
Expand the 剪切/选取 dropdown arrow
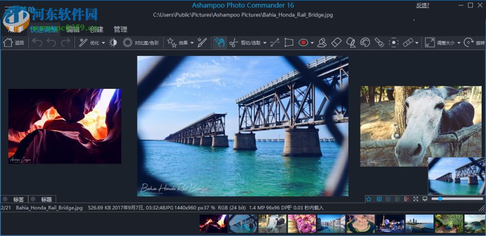(x=265, y=43)
